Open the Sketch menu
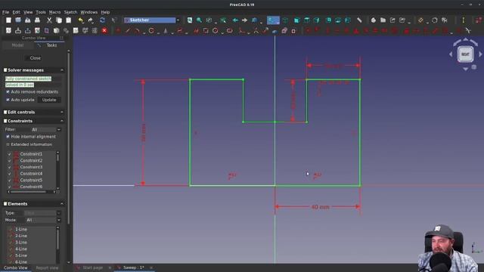Viewport: 484px width, 272px height. (70, 12)
